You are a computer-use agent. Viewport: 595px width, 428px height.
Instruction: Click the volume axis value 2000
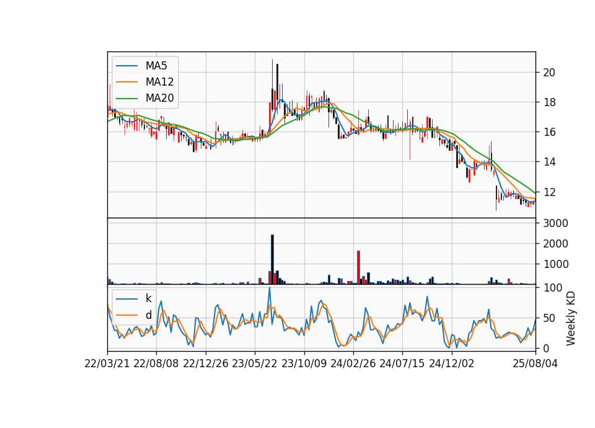[x=555, y=244]
